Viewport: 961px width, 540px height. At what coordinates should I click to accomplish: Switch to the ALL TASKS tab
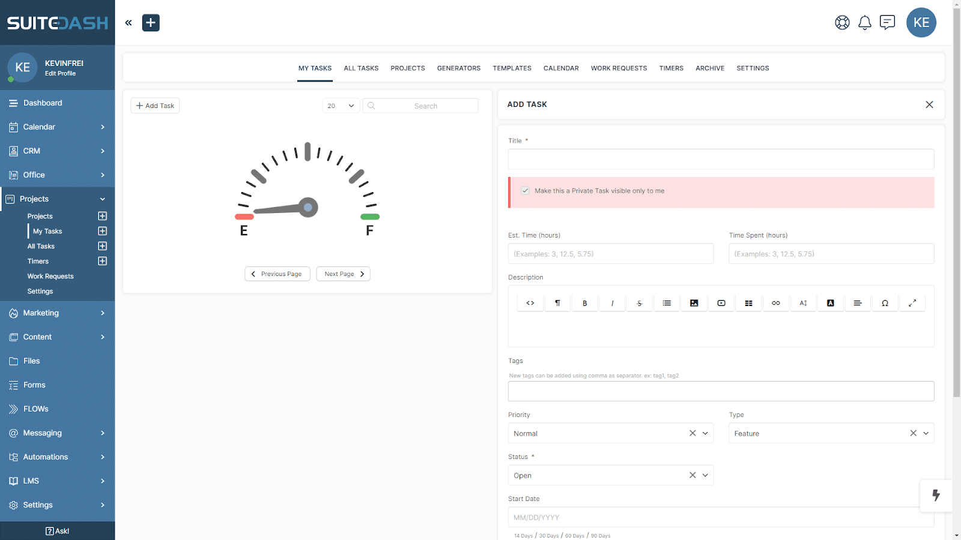click(x=360, y=68)
